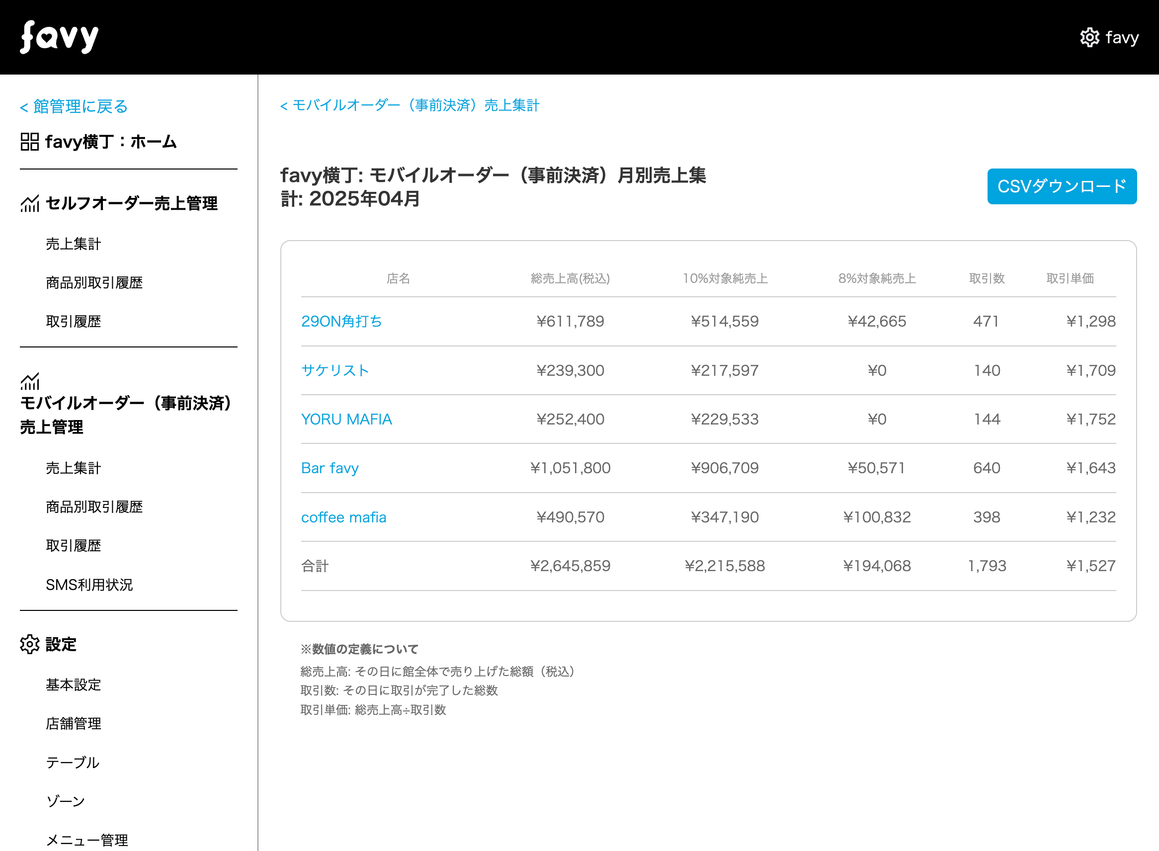This screenshot has width=1159, height=851.
Task: Click the 取引単価: 総売上高÷取引数 definition line
Action: pos(373,710)
